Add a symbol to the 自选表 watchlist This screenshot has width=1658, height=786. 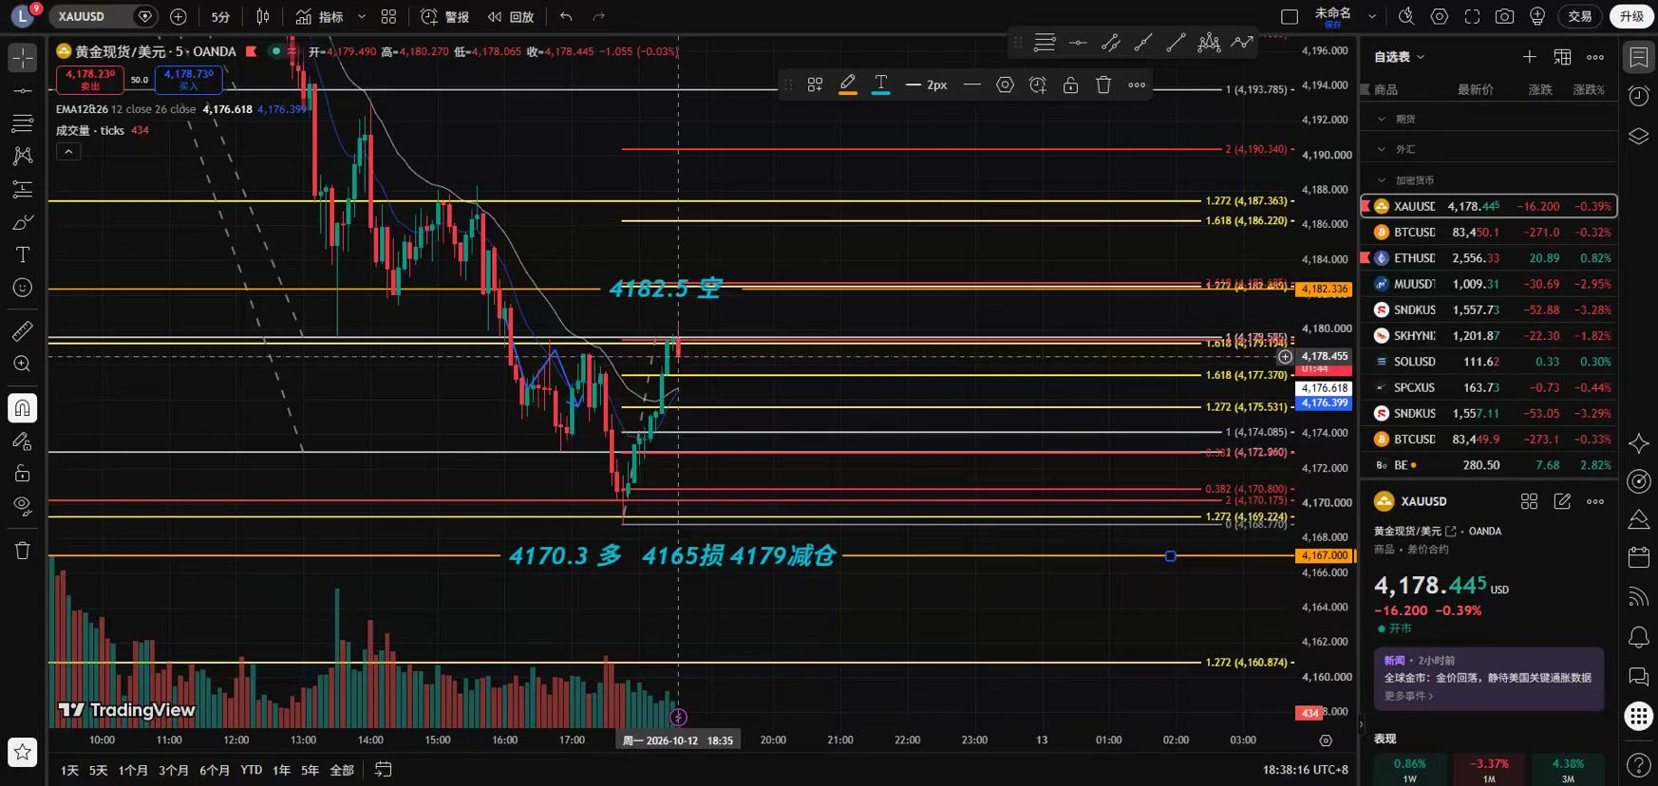pos(1529,57)
